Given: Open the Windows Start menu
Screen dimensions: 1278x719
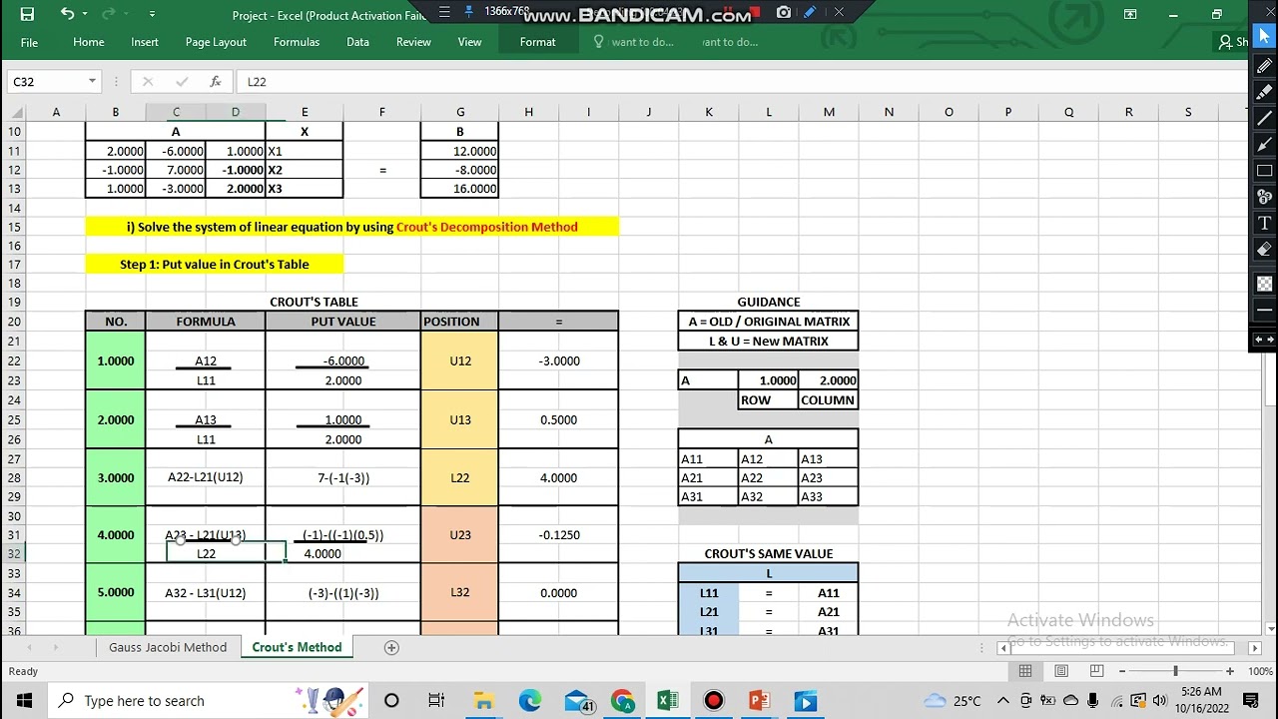Looking at the screenshot, I should [x=24, y=700].
